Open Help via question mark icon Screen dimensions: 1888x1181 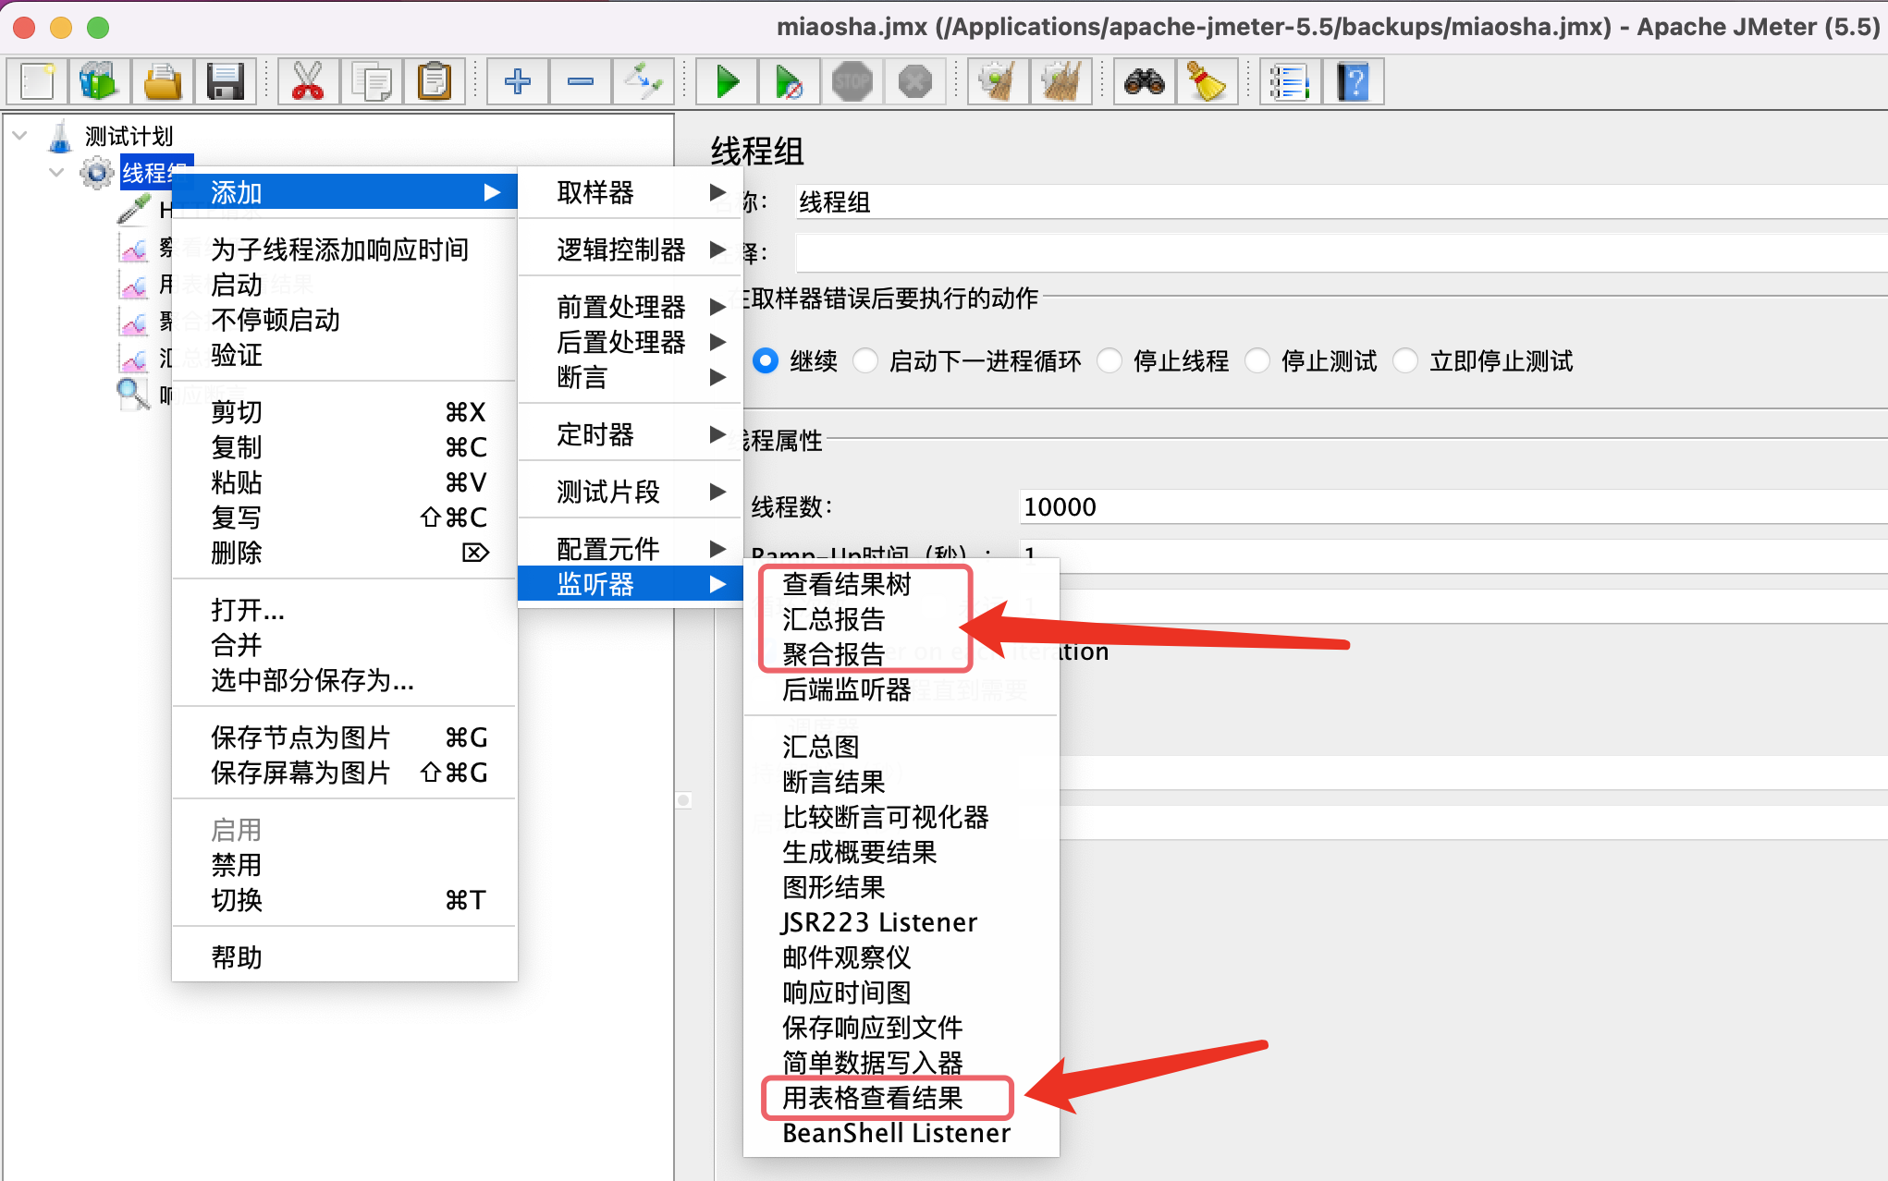pos(1353,82)
